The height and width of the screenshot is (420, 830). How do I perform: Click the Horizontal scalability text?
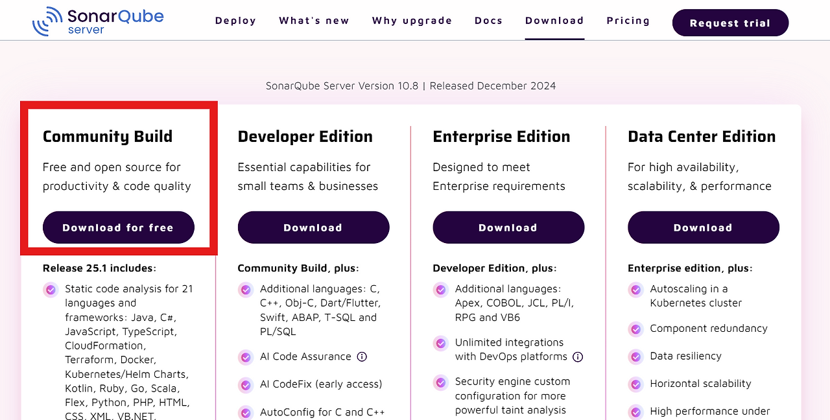coord(701,384)
